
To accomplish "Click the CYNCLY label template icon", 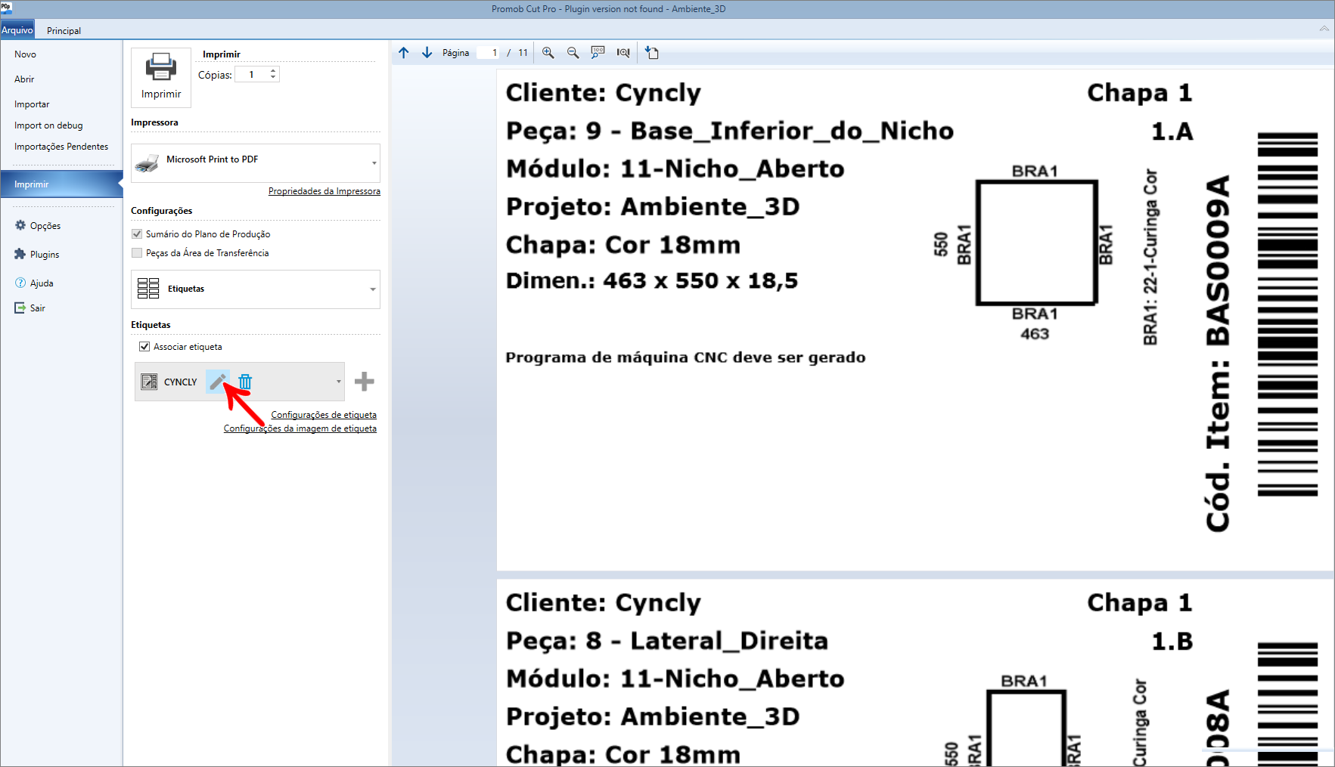I will click(150, 382).
